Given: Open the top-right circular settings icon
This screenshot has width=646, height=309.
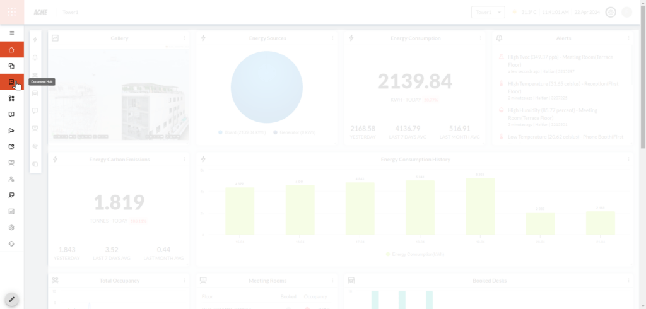Looking at the screenshot, I should pos(610,12).
